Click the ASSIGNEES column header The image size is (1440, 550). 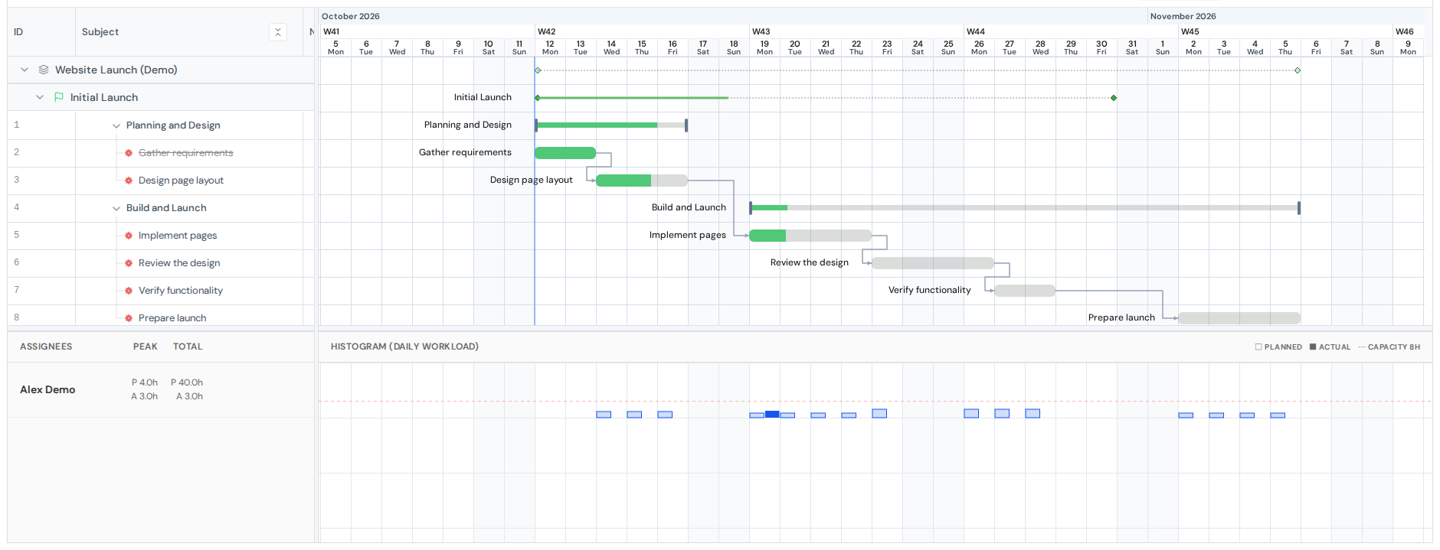point(46,347)
